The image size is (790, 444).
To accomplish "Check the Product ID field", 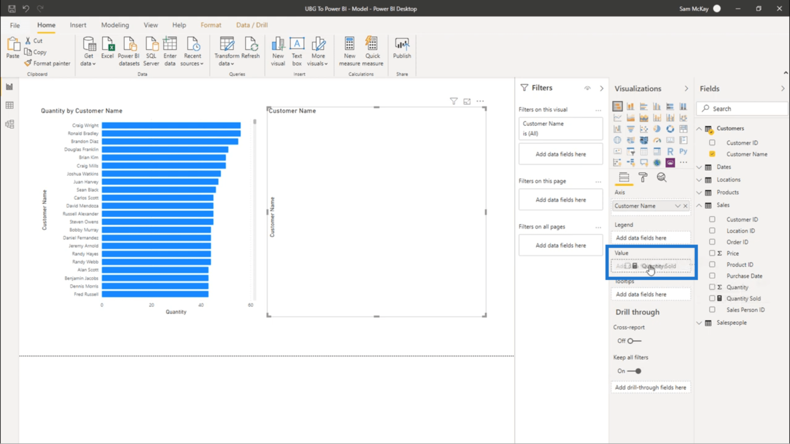I will coord(712,265).
